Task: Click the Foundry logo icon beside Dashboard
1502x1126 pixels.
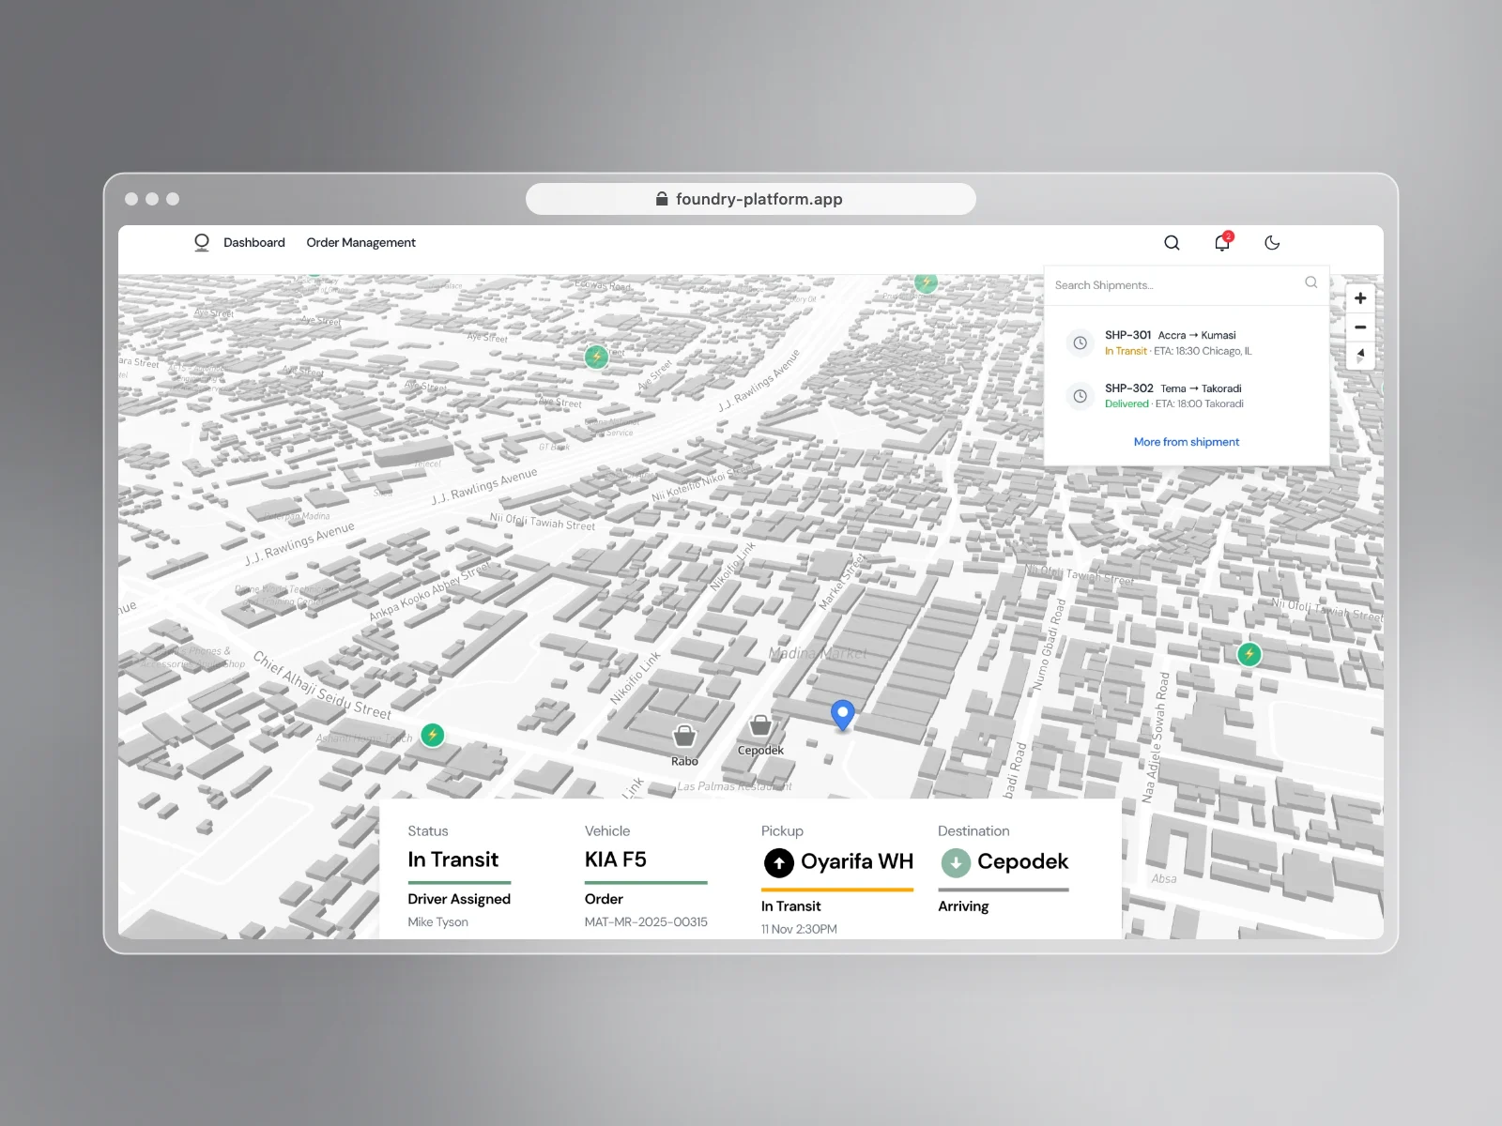Action: [x=202, y=243]
